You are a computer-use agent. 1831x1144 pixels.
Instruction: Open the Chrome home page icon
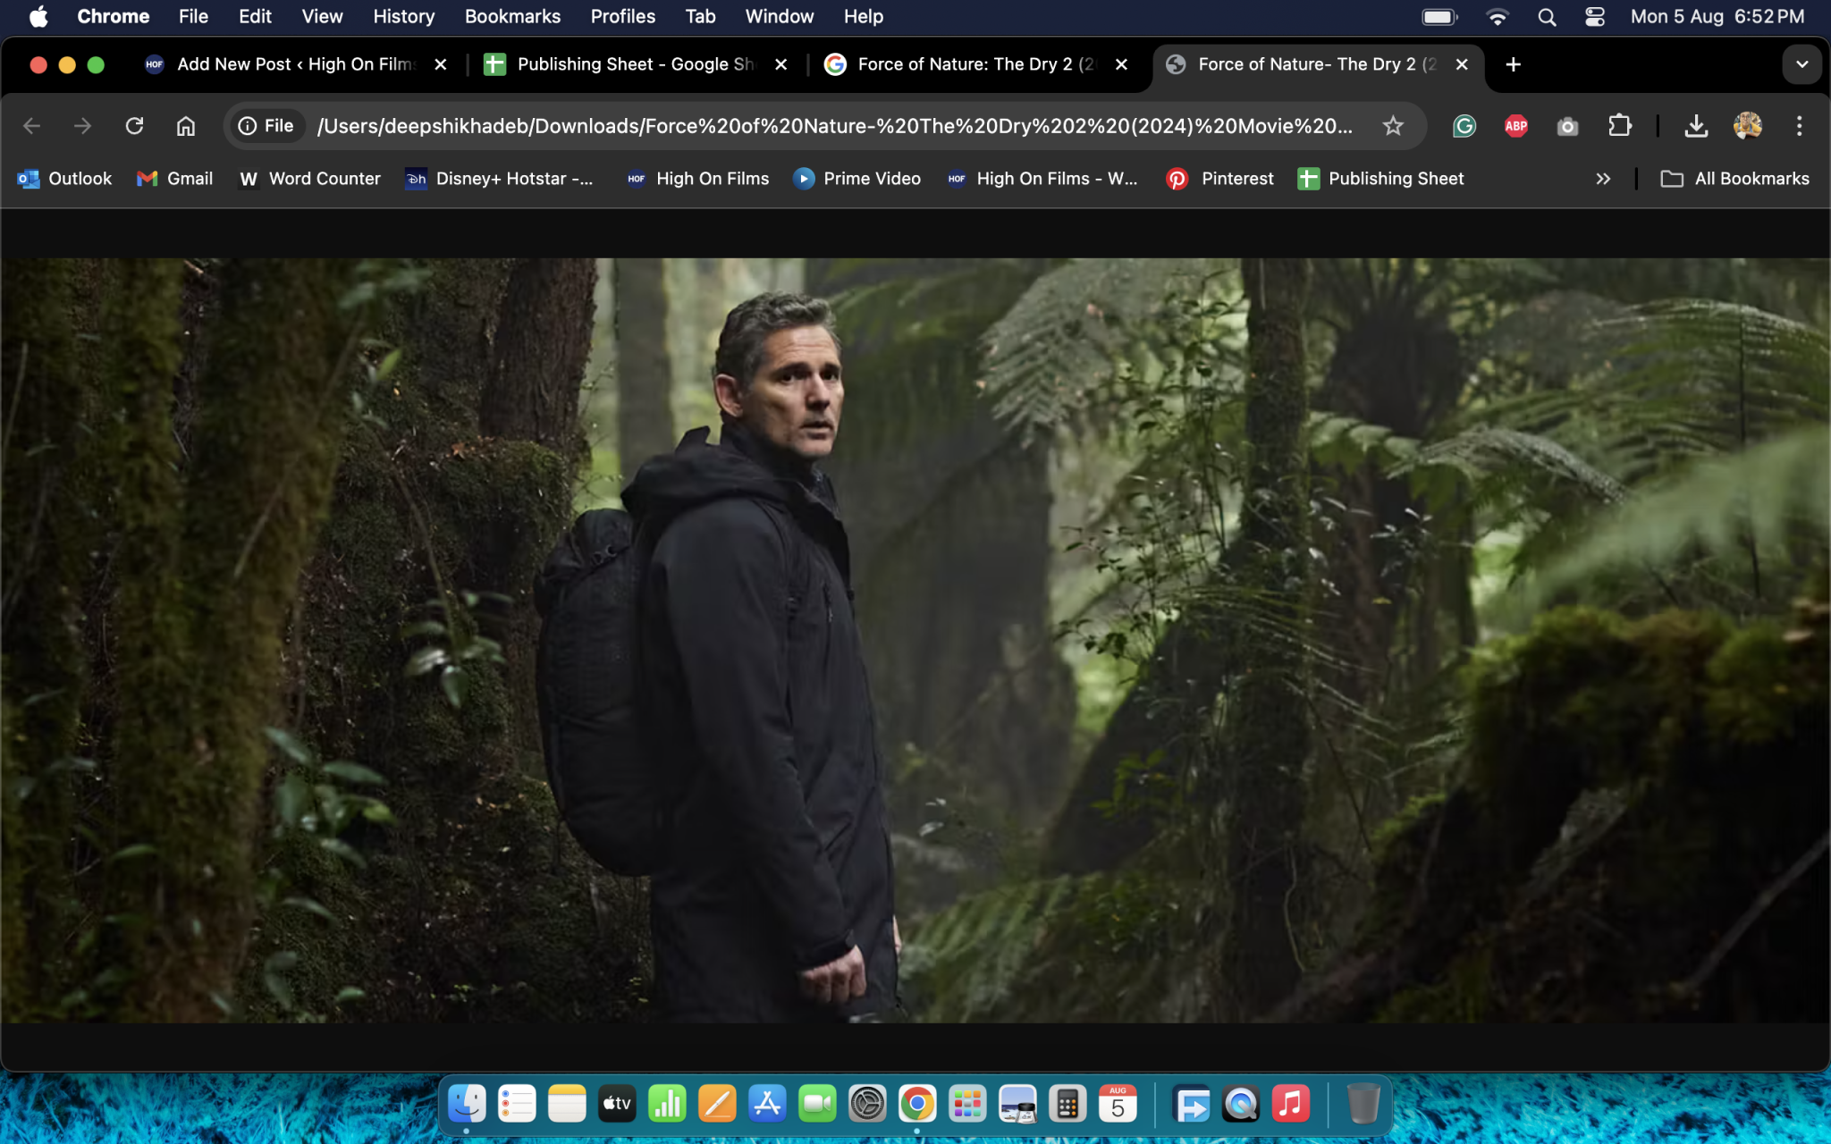click(x=185, y=126)
